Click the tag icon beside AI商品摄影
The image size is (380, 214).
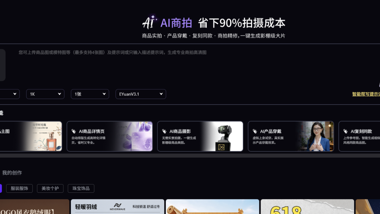pos(164,131)
